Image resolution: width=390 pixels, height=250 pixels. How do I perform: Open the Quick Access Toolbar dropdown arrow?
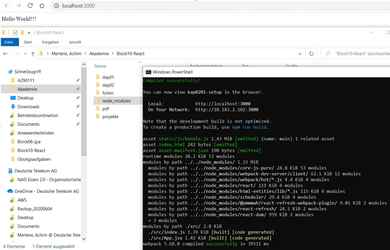pos(29,33)
